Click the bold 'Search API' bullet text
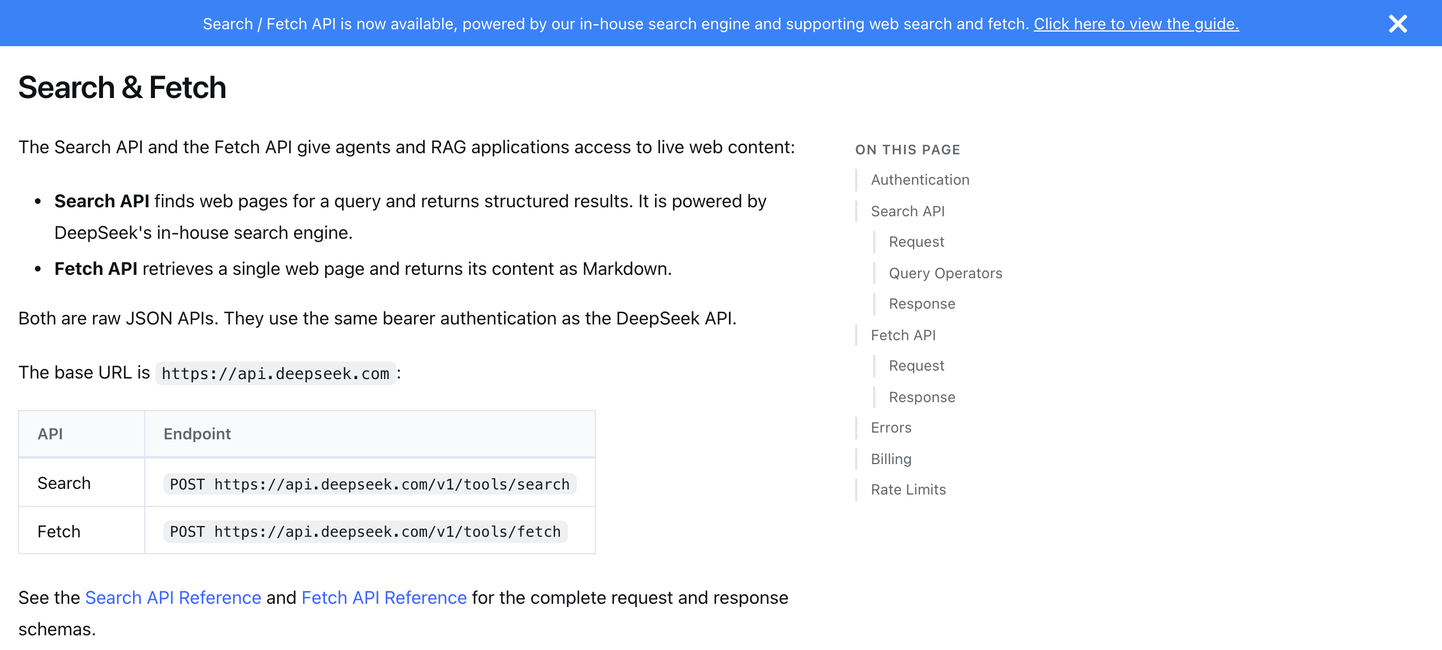 click(x=102, y=201)
